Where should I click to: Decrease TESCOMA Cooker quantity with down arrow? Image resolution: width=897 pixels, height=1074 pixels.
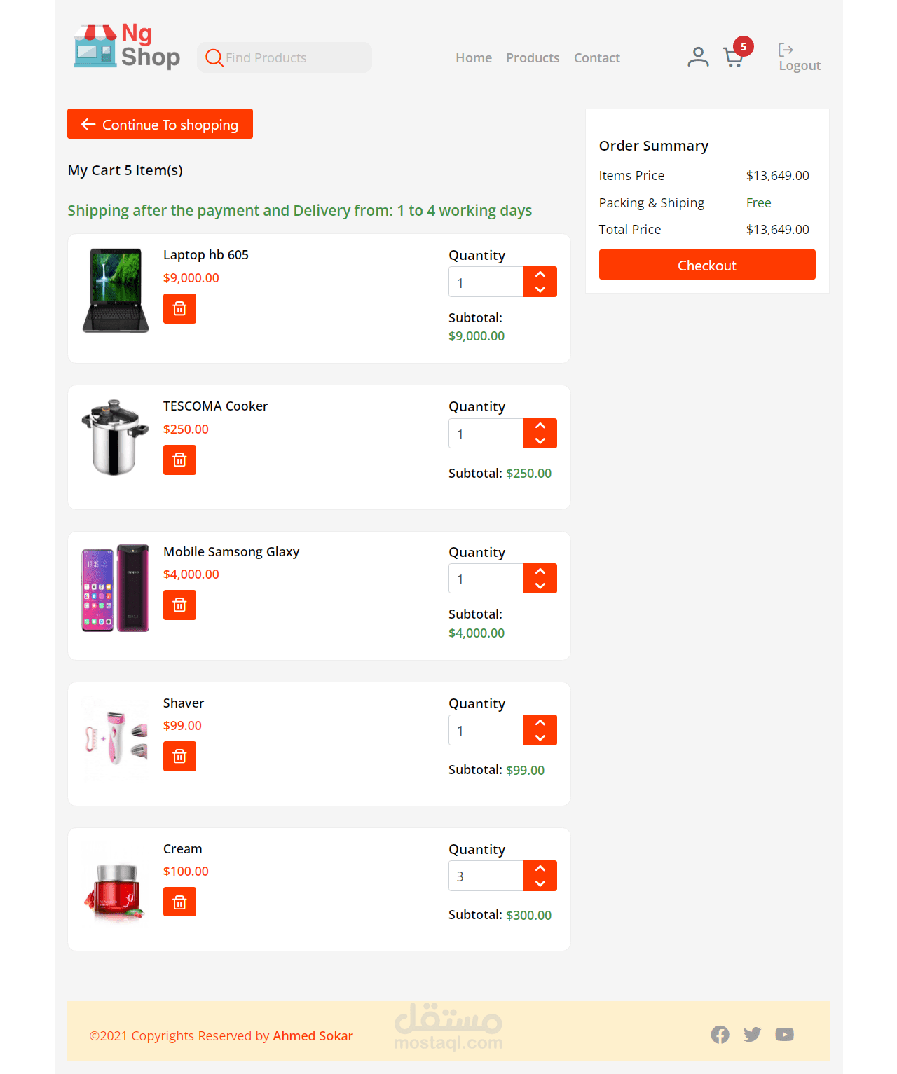click(540, 441)
